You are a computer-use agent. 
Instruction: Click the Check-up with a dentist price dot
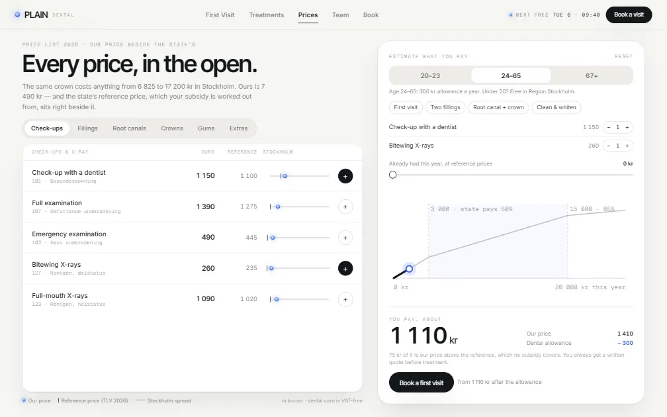point(285,176)
